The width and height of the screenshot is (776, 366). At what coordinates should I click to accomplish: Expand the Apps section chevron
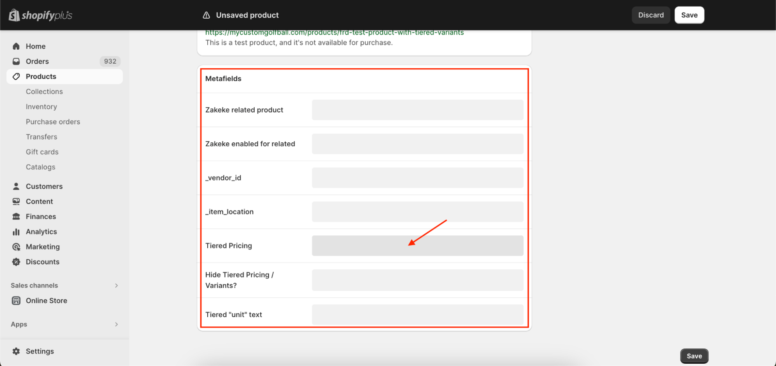[x=116, y=324]
